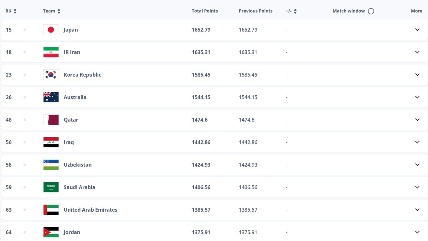Click the Korea Republic flag
The image size is (428, 241).
(x=51, y=75)
